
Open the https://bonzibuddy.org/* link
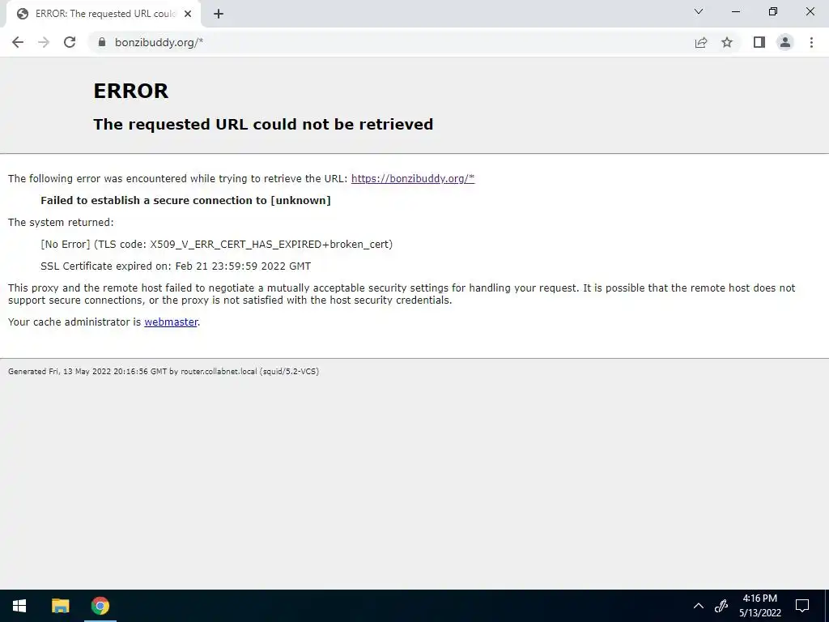coord(413,178)
